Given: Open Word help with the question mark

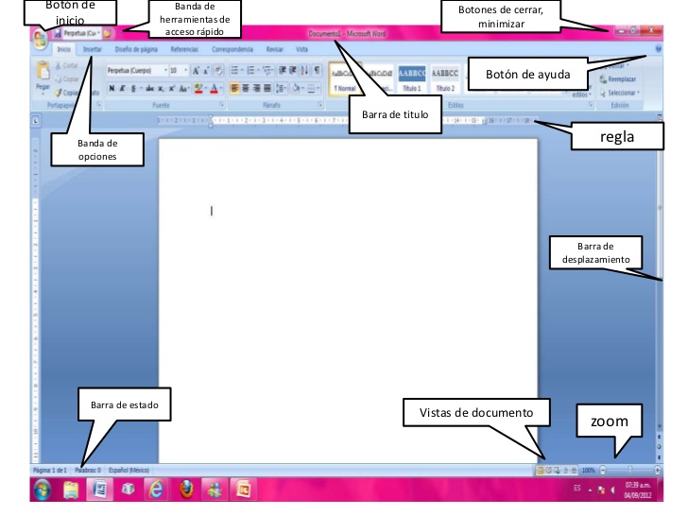Looking at the screenshot, I should point(658,49).
